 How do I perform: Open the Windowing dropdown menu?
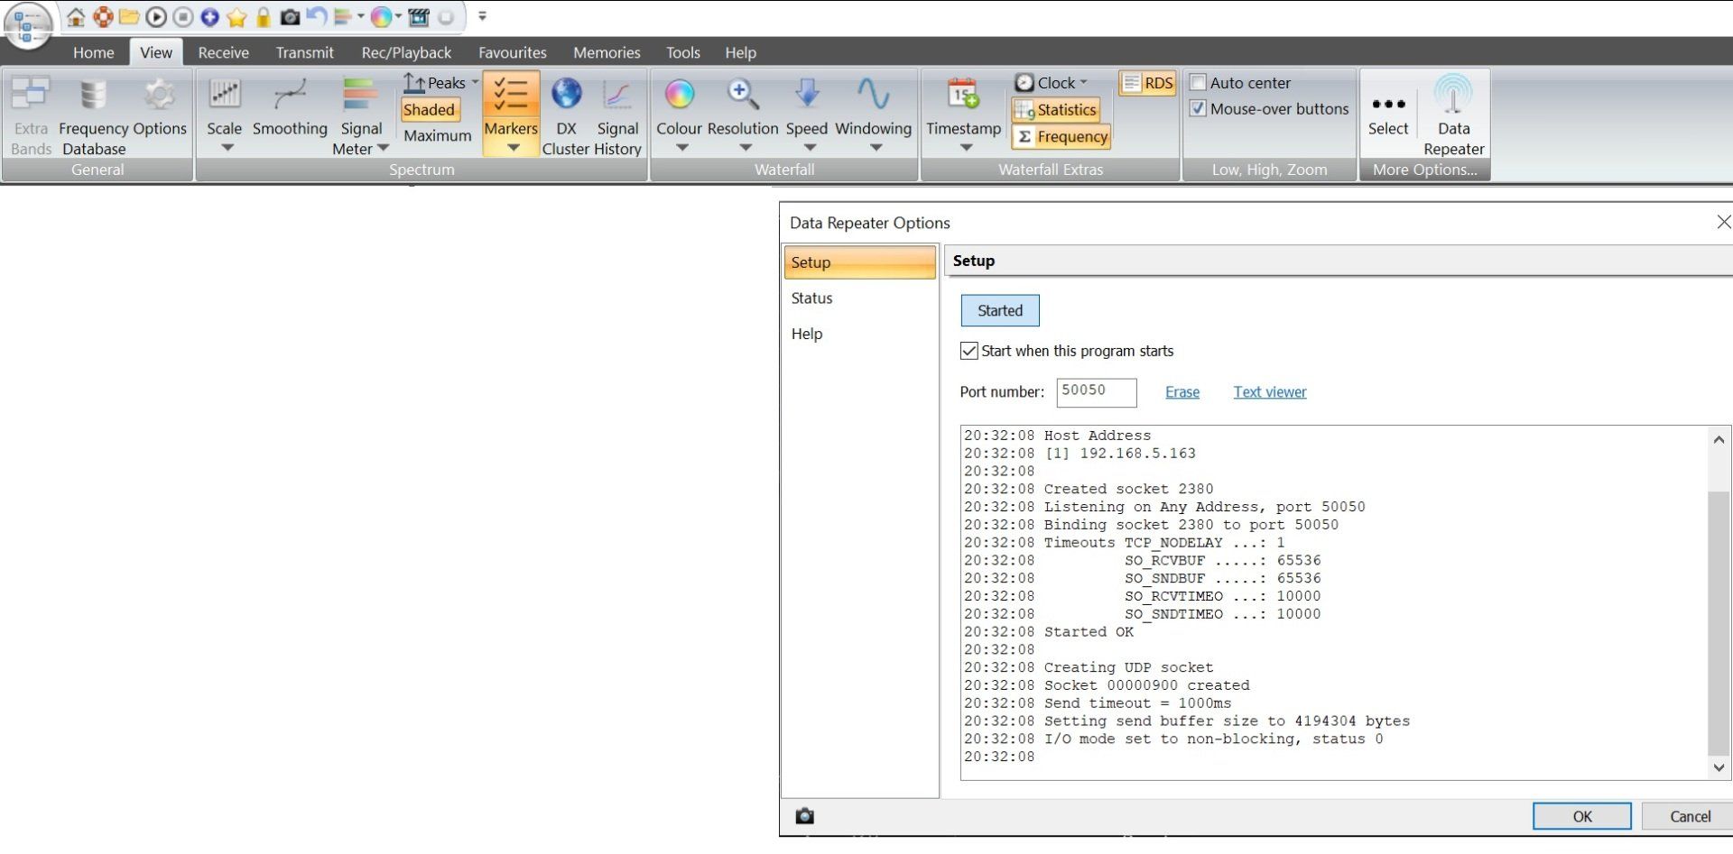875,148
